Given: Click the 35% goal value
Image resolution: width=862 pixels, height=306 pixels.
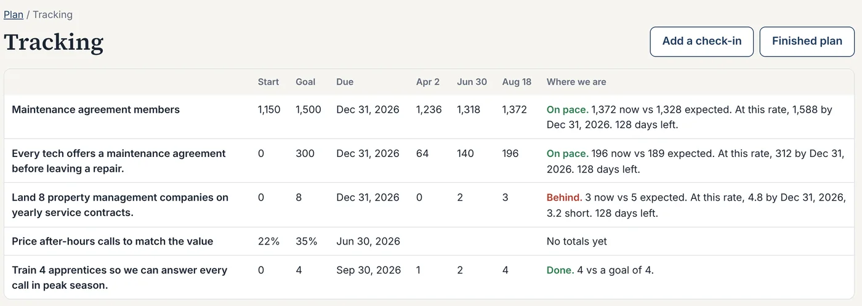Looking at the screenshot, I should pyautogui.click(x=307, y=241).
